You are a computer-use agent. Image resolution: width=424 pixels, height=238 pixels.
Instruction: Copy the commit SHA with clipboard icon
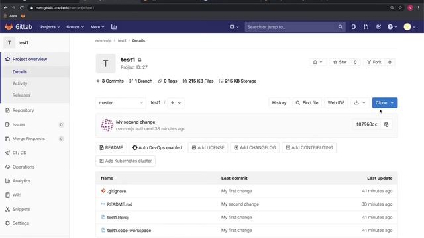point(386,124)
